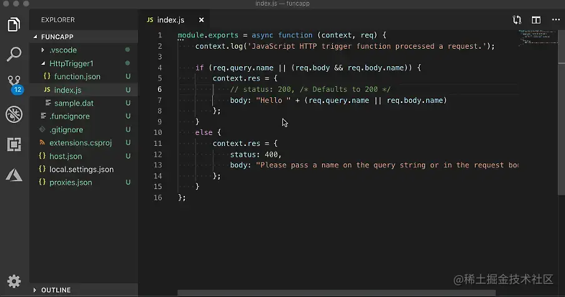Open the editor More Actions menu
This screenshot has height=297, width=565.
tap(556, 20)
